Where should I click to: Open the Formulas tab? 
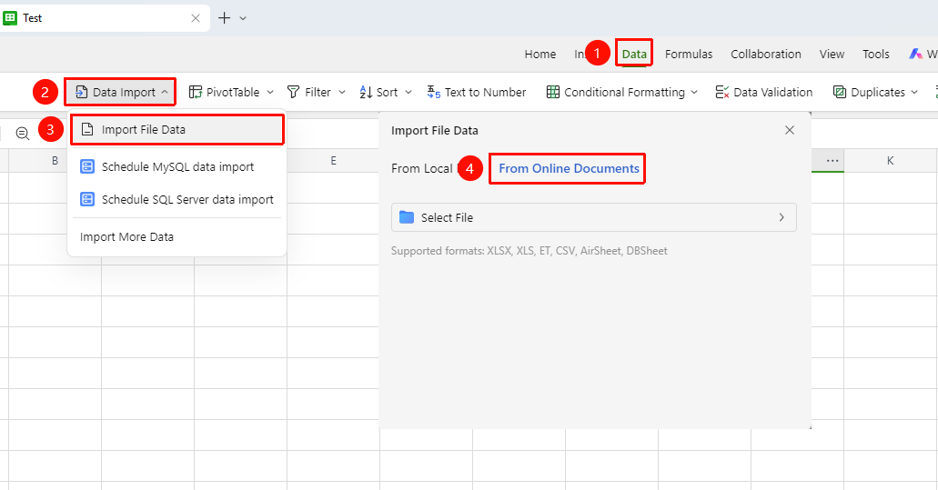[x=689, y=54]
